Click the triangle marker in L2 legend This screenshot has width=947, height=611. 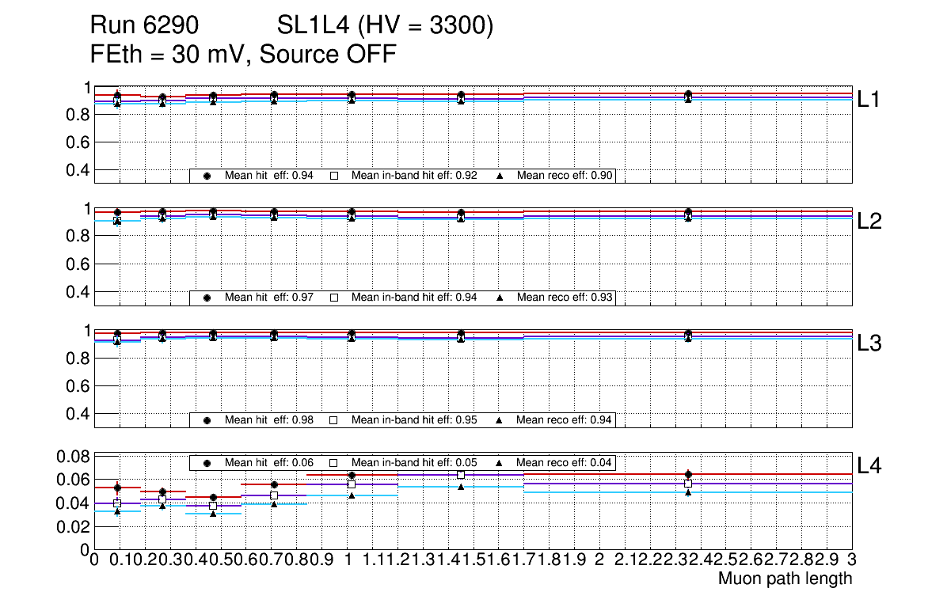[500, 298]
